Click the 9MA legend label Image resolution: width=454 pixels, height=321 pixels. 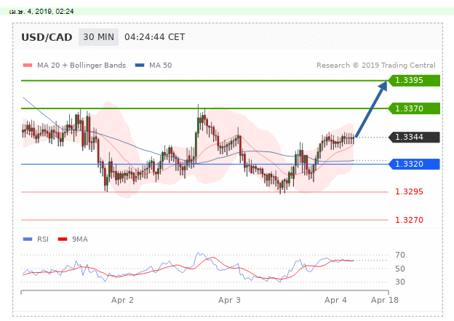click(x=79, y=239)
